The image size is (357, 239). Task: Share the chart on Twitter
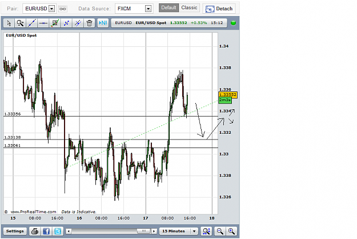(58, 231)
